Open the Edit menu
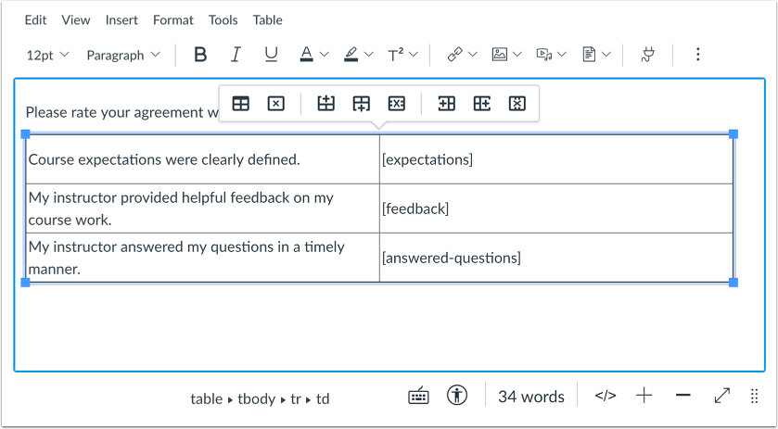Screen dimensions: 778x429 click(x=35, y=19)
